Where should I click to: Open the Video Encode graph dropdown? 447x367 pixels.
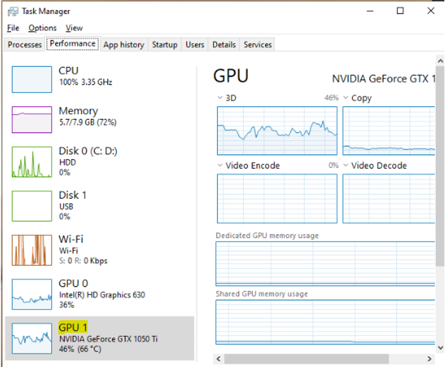(220, 165)
